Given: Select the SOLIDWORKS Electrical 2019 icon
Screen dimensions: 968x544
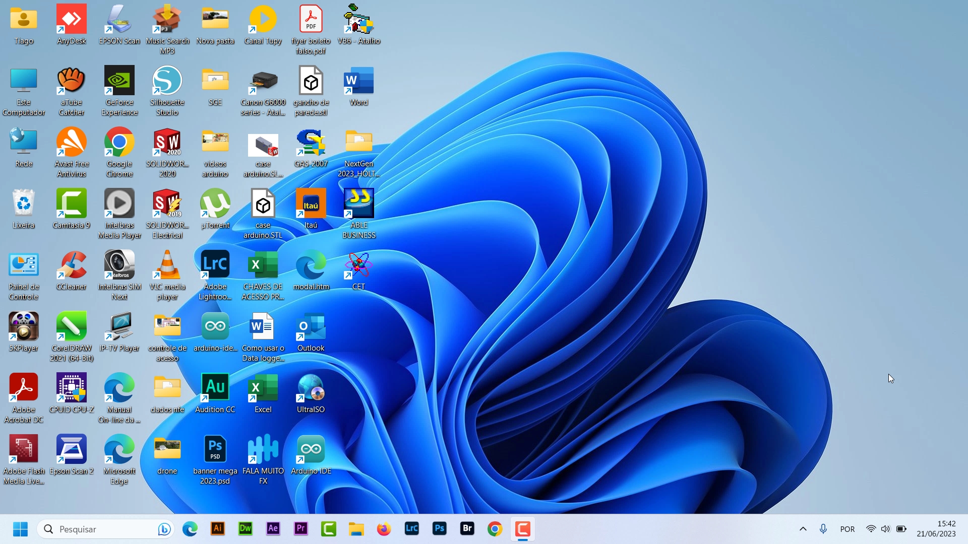Looking at the screenshot, I should pyautogui.click(x=167, y=214).
